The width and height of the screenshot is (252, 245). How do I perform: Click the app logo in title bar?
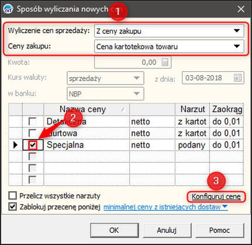[x=8, y=9]
